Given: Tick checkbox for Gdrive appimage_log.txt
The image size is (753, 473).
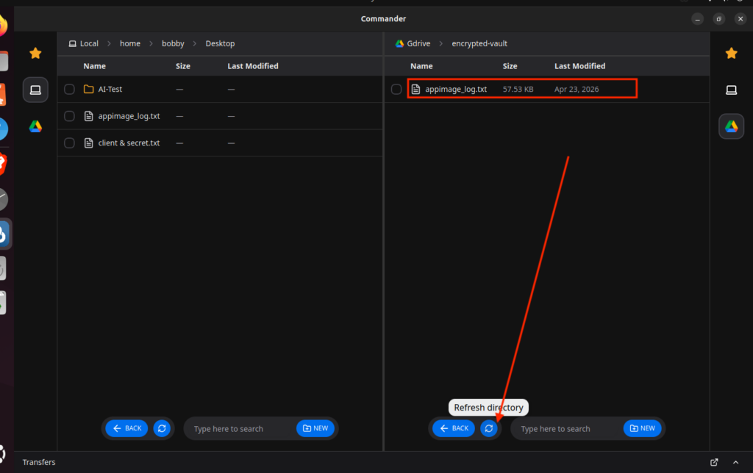Looking at the screenshot, I should pos(396,89).
